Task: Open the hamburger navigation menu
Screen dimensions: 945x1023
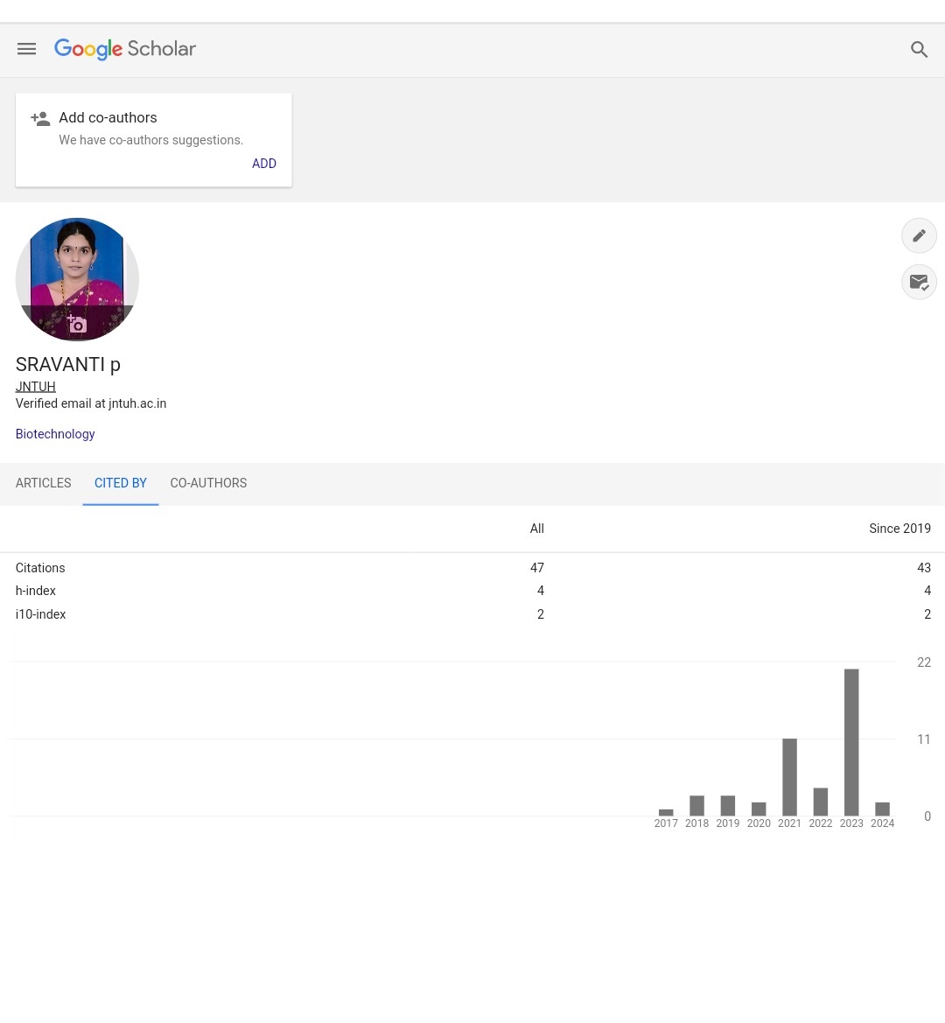Action: tap(26, 49)
